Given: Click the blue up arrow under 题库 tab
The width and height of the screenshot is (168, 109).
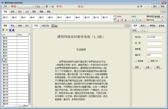Looking at the screenshot, I should coord(10,30).
